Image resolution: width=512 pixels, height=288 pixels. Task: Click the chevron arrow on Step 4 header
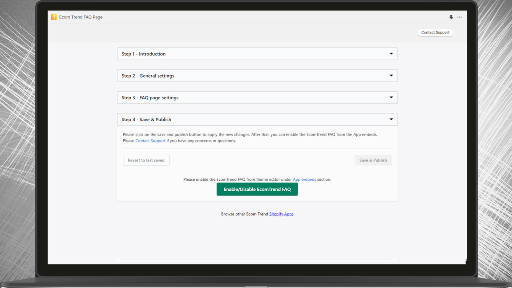tap(391, 119)
